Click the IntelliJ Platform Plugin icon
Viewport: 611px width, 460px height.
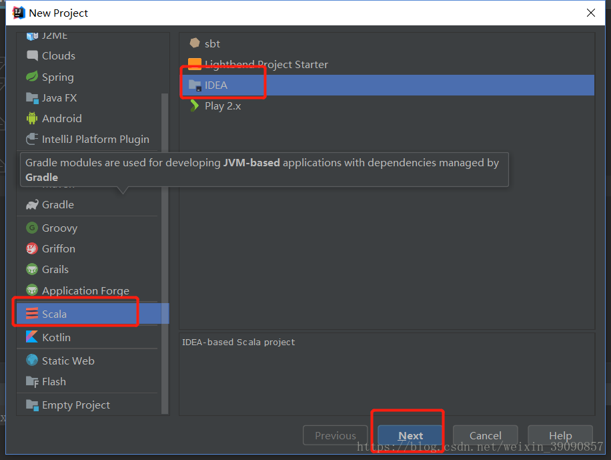pyautogui.click(x=32, y=139)
